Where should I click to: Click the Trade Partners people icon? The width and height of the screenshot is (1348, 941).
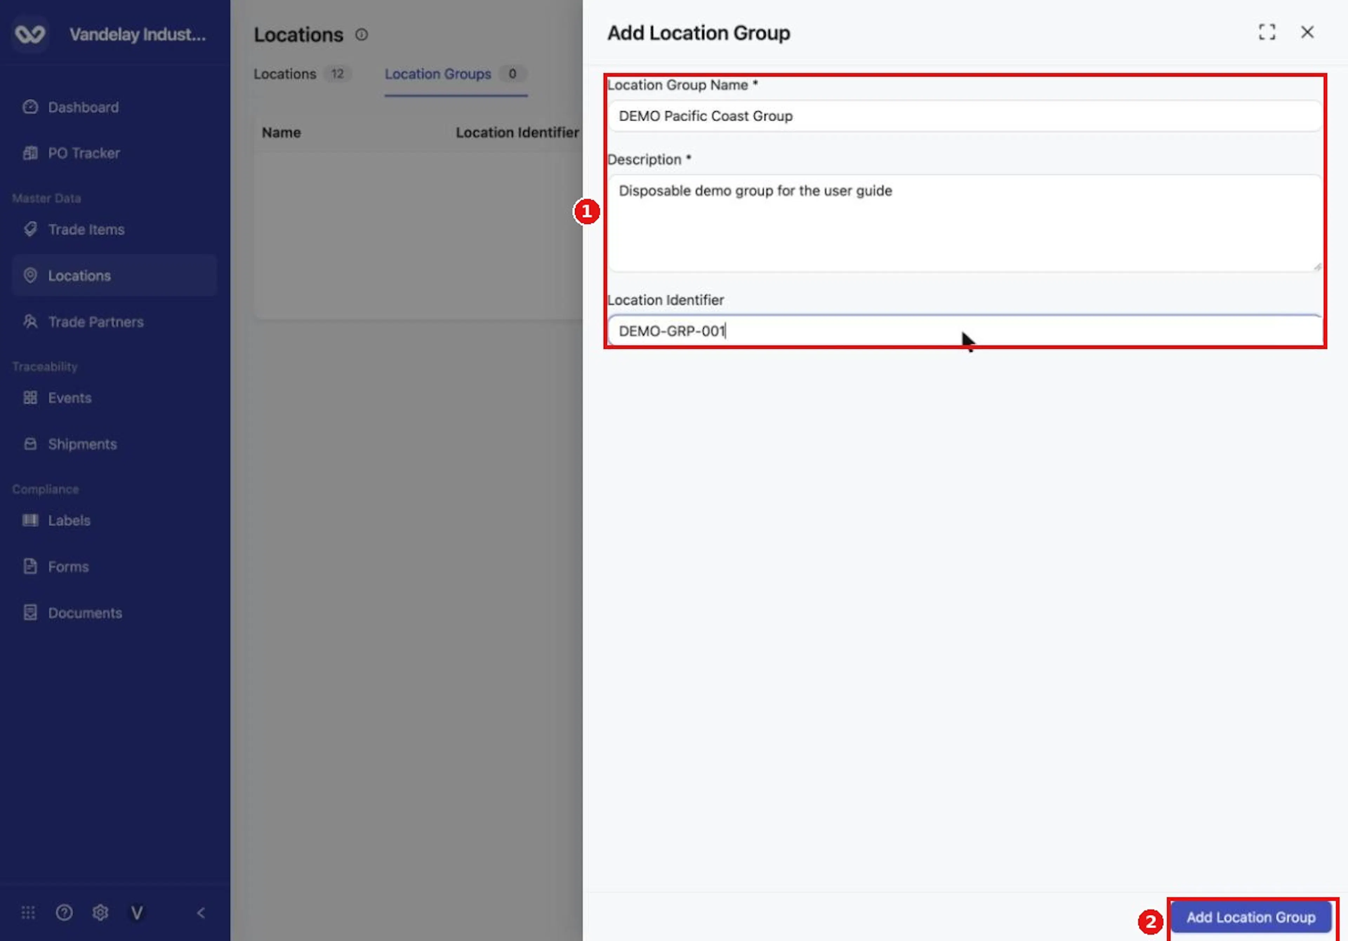click(30, 321)
